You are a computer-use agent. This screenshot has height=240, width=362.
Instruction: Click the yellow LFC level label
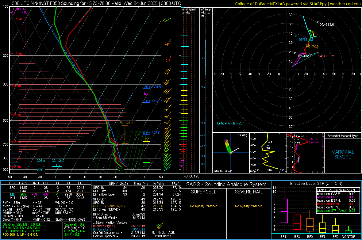pyautogui.click(x=146, y=140)
